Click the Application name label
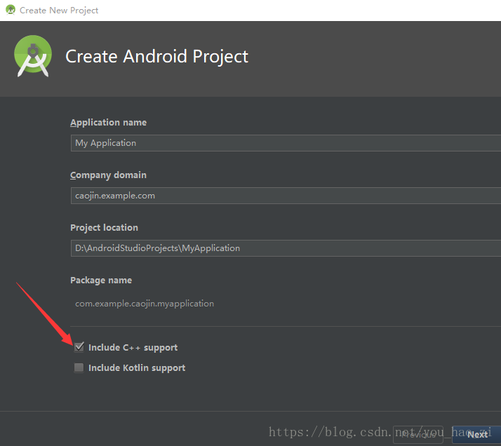Viewport: 501px width, 446px height. click(x=108, y=123)
